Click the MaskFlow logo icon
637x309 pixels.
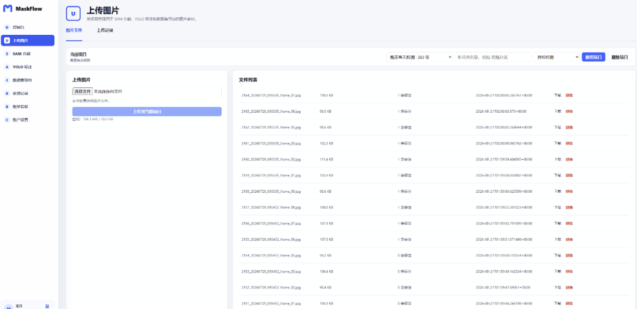(8, 8)
